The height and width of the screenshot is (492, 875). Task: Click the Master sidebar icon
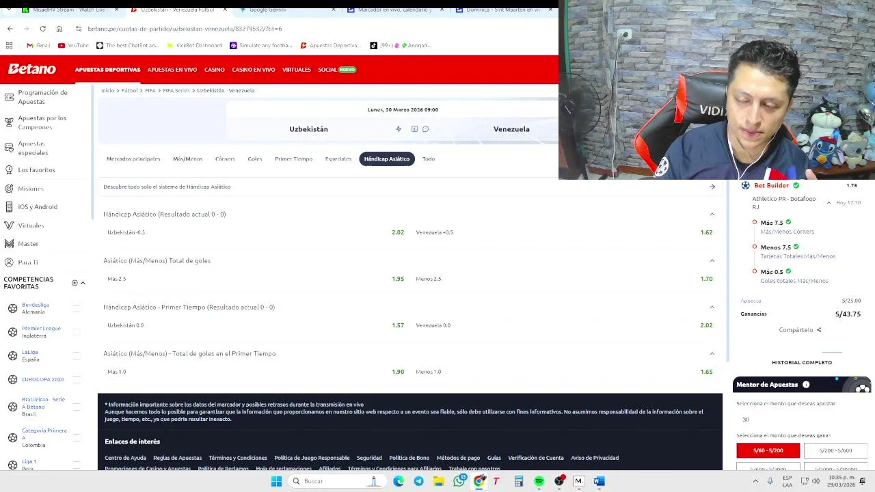9,243
